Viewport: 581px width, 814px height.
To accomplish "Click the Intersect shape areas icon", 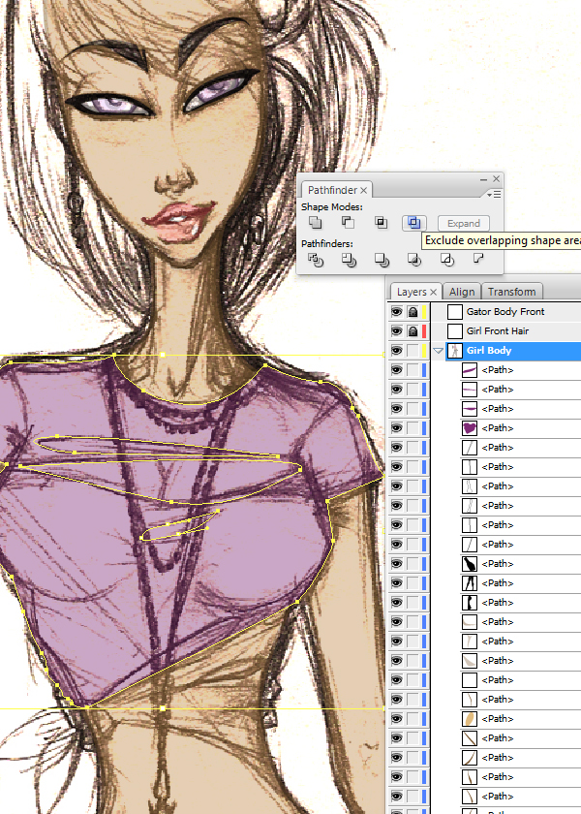I will pos(382,223).
